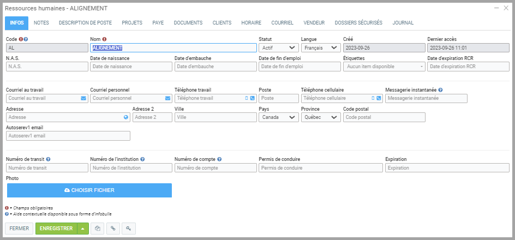Click envelope icon in Courriel au travail field
Screen dimensions: 515x240
click(x=83, y=99)
